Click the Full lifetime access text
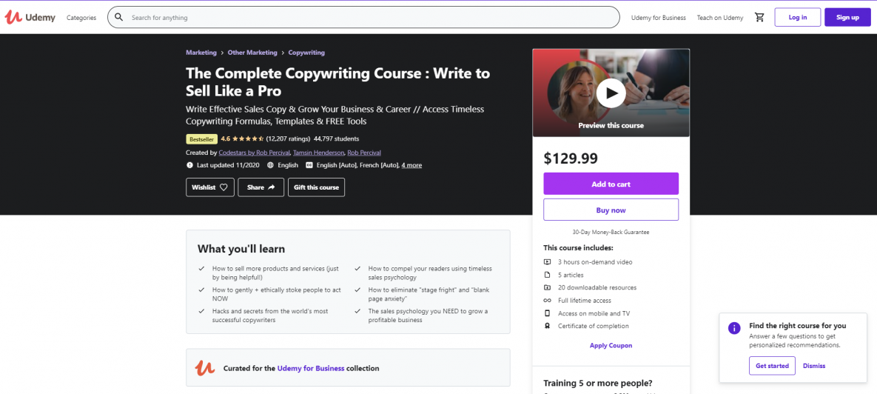The width and height of the screenshot is (877, 394). [x=585, y=301]
